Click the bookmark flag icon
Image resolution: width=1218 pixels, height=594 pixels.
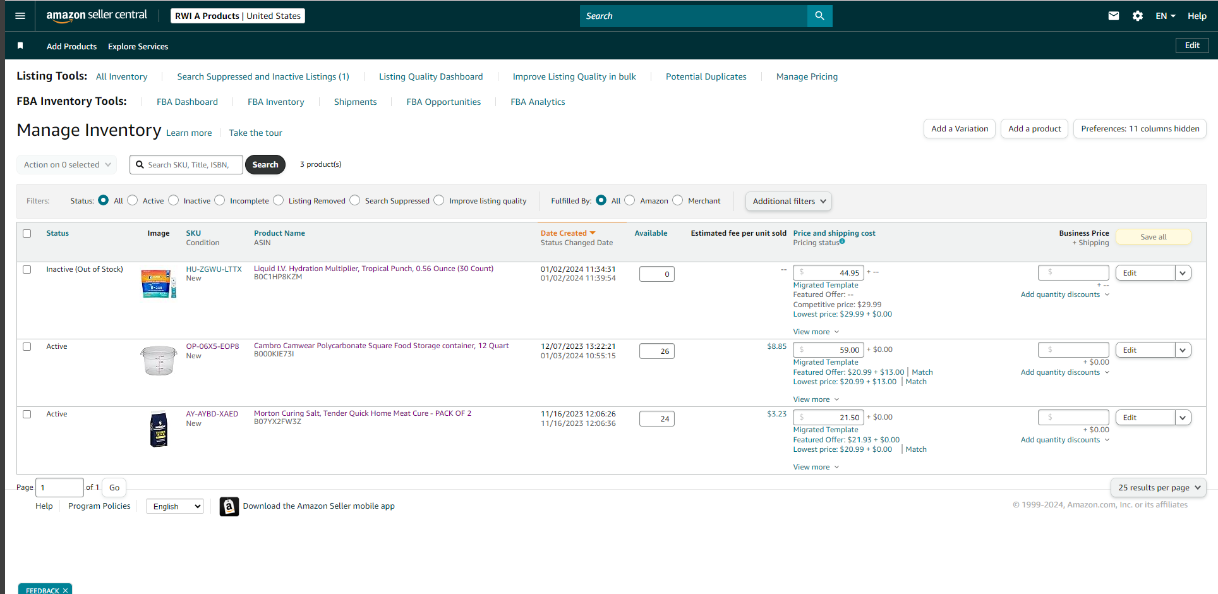coord(20,45)
